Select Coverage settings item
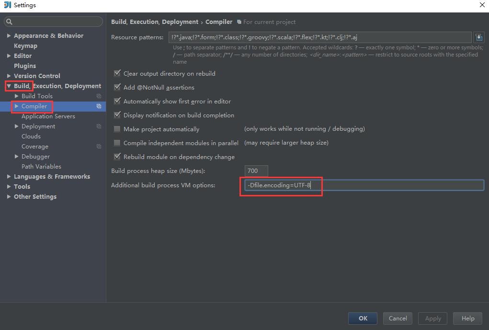Image resolution: width=489 pixels, height=330 pixels. 35,146
